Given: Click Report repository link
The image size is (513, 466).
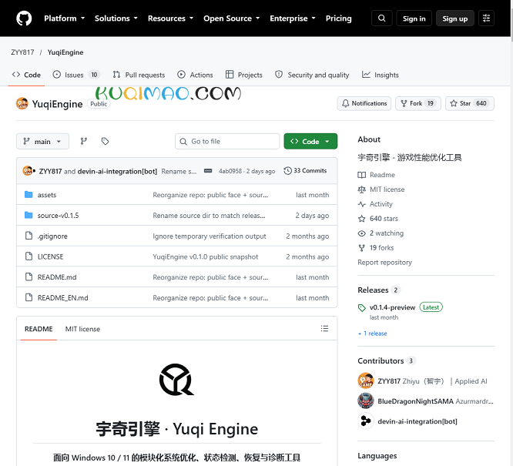Looking at the screenshot, I should (385, 263).
